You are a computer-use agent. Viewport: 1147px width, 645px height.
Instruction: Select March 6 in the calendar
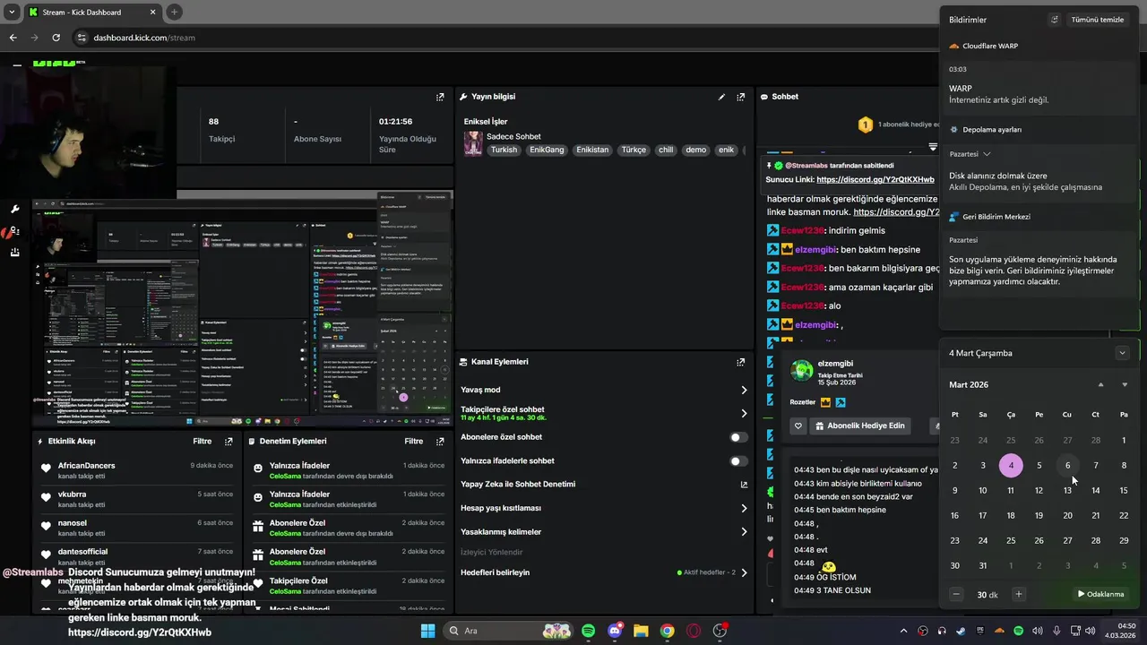click(x=1067, y=465)
